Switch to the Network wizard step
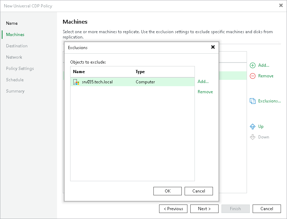The width and height of the screenshot is (287, 219). 14,57
